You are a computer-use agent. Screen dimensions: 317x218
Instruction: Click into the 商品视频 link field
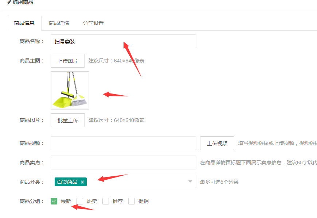[123, 143]
